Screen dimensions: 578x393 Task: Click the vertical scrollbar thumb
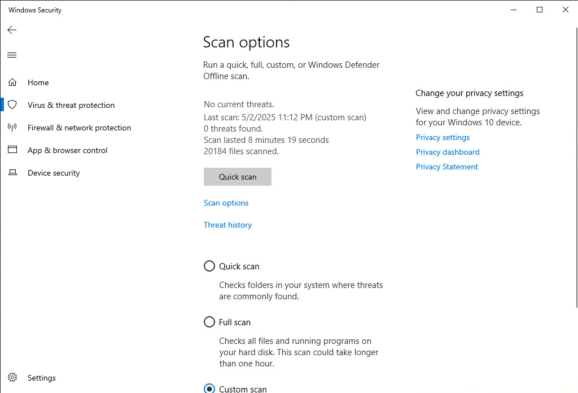click(x=576, y=167)
